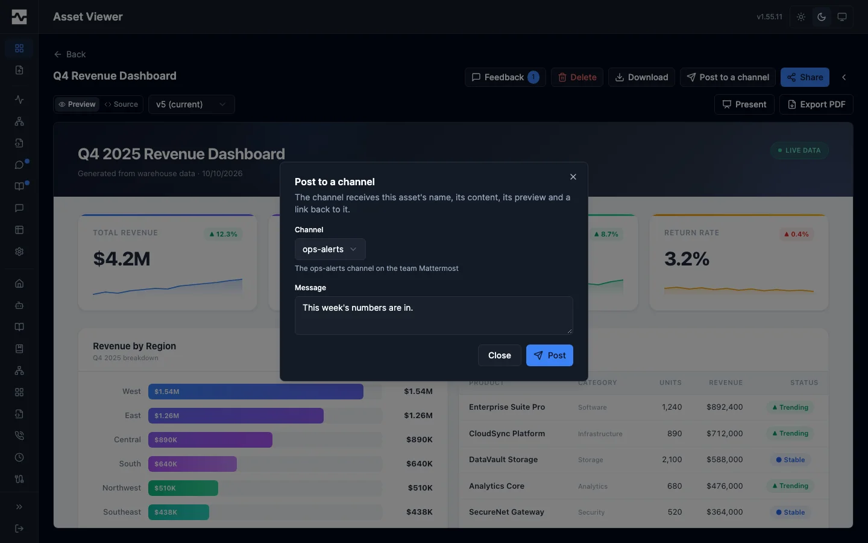Viewport: 868px width, 543px height.
Task: Open the phone call icon in the sidebar
Action: 19,436
